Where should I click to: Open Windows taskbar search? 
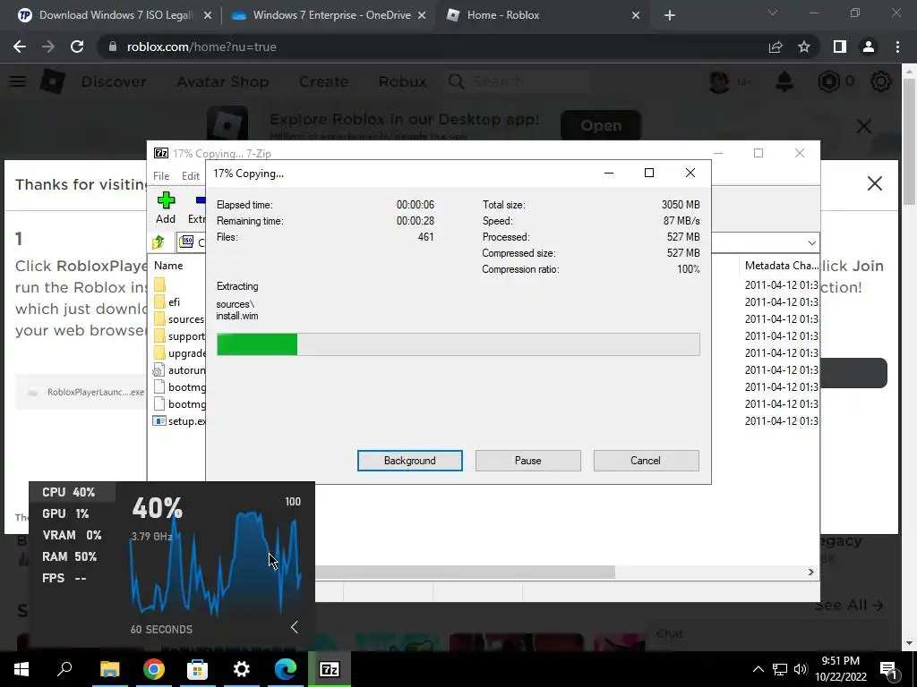point(64,669)
